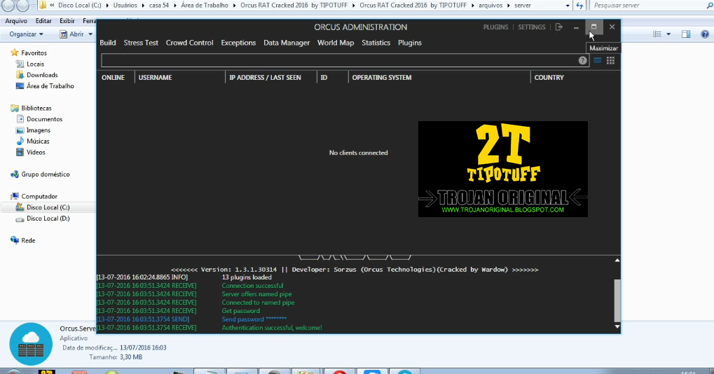Open the Statistics menu

376,43
